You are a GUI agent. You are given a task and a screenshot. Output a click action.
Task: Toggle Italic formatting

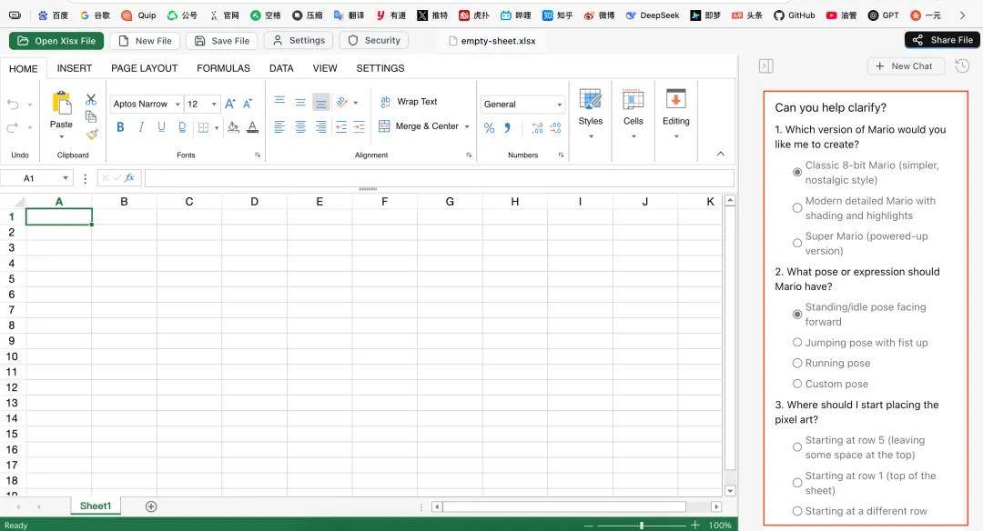(x=141, y=127)
